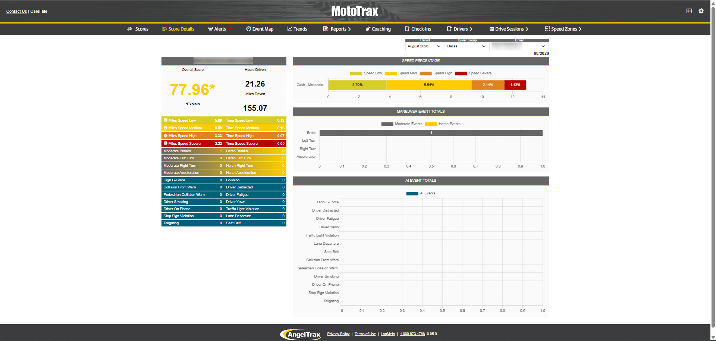Open the settings gear icon
This screenshot has width=716, height=341.
[x=701, y=11]
